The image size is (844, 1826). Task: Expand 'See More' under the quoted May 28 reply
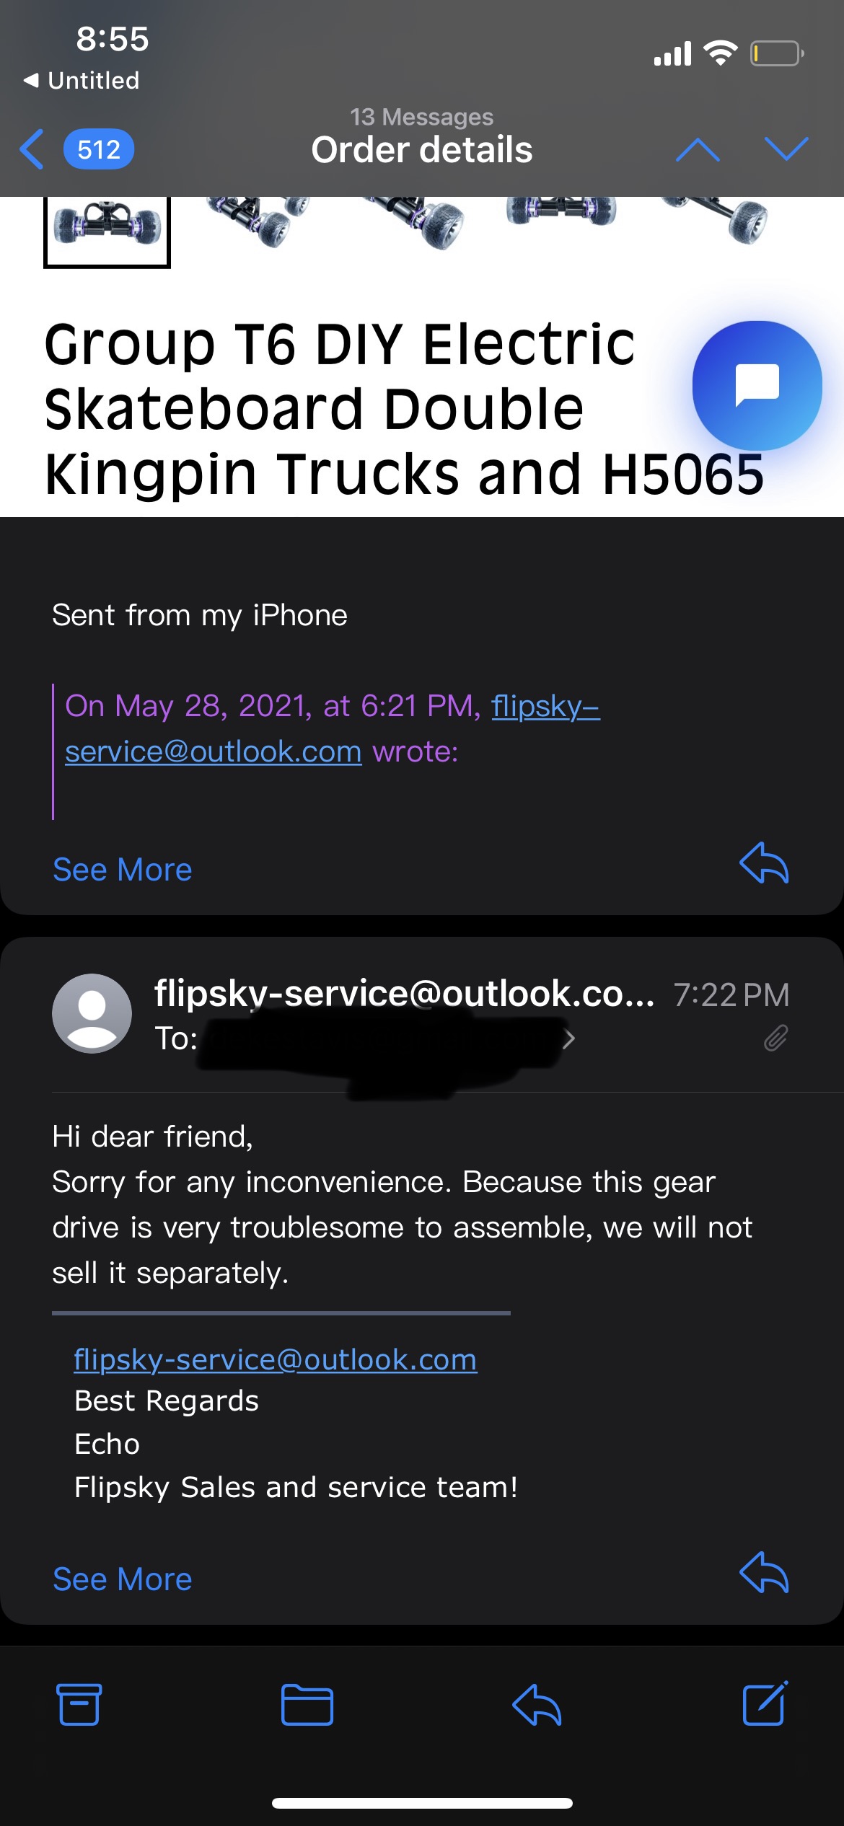click(122, 870)
